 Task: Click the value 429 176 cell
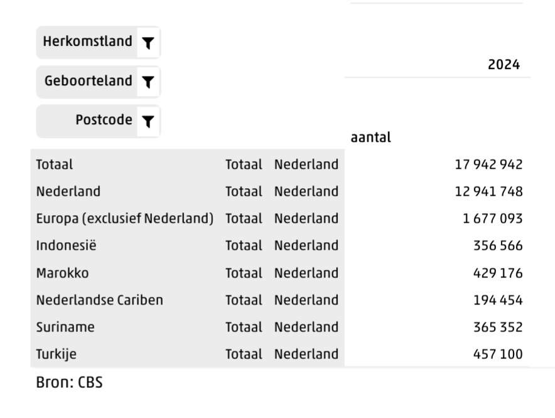(498, 273)
